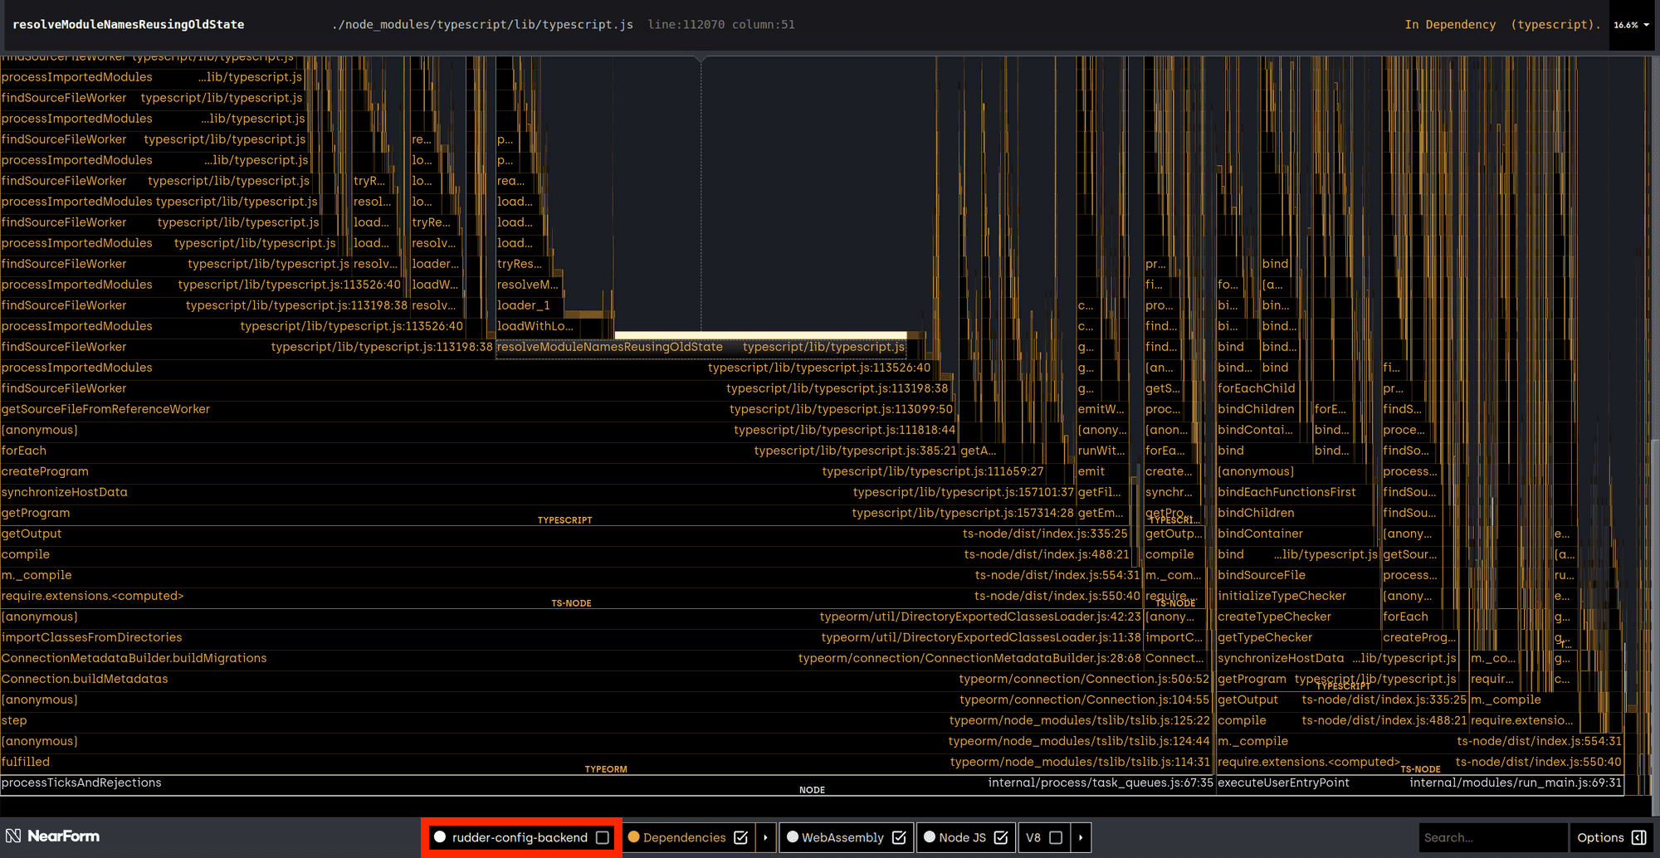Enable the rudder-config-backend checkbox
The image size is (1660, 858).
(x=603, y=837)
